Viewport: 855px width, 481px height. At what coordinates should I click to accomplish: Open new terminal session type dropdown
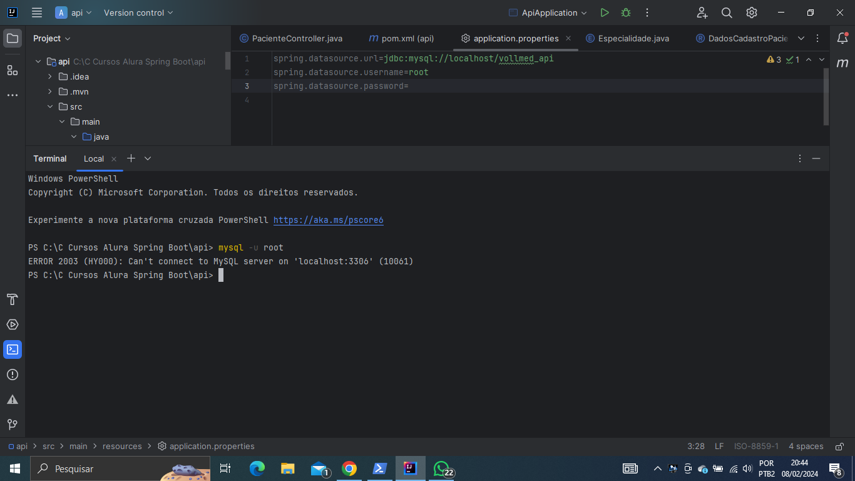(148, 158)
